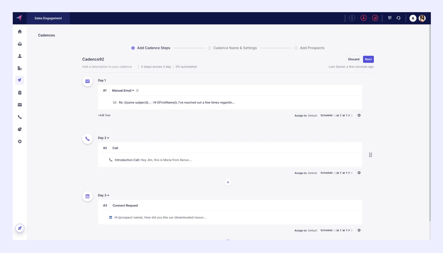Screen dimensions: 443x253
Task: Open the Reports pie-chart sidebar icon
Action: pyautogui.click(x=20, y=129)
